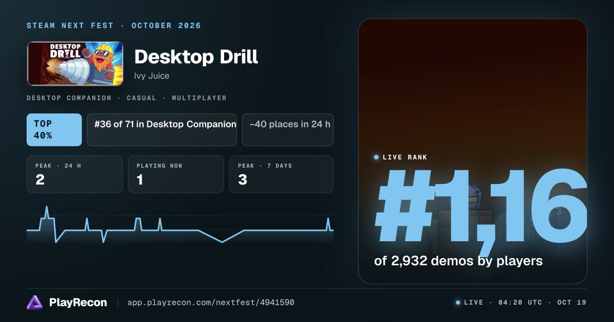Click the PlayRecon brand name
The width and height of the screenshot is (614, 322).
(x=78, y=303)
